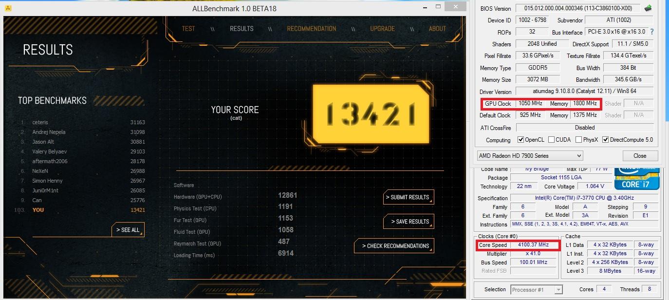669x300 pixels.
Task: Click the 'Fur Test (GPU)' result label
Action: (191, 220)
